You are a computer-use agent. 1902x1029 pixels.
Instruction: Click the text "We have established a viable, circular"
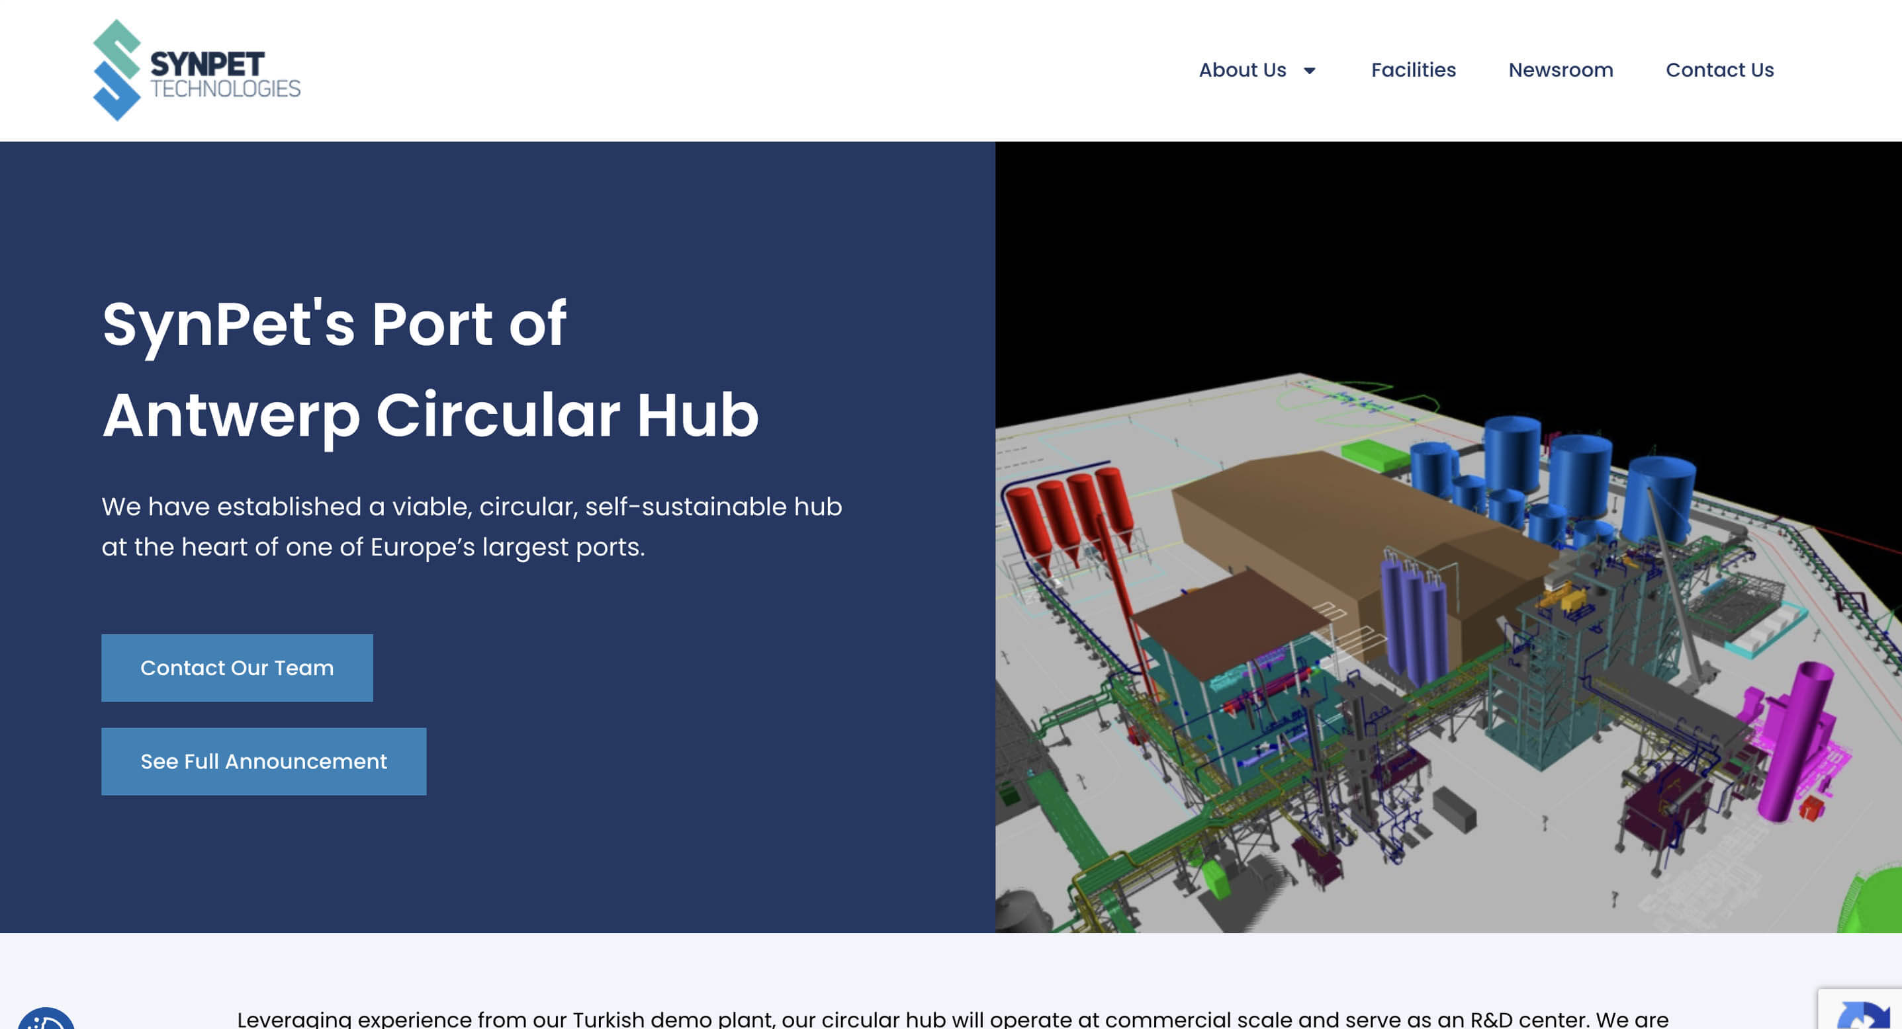pos(338,507)
